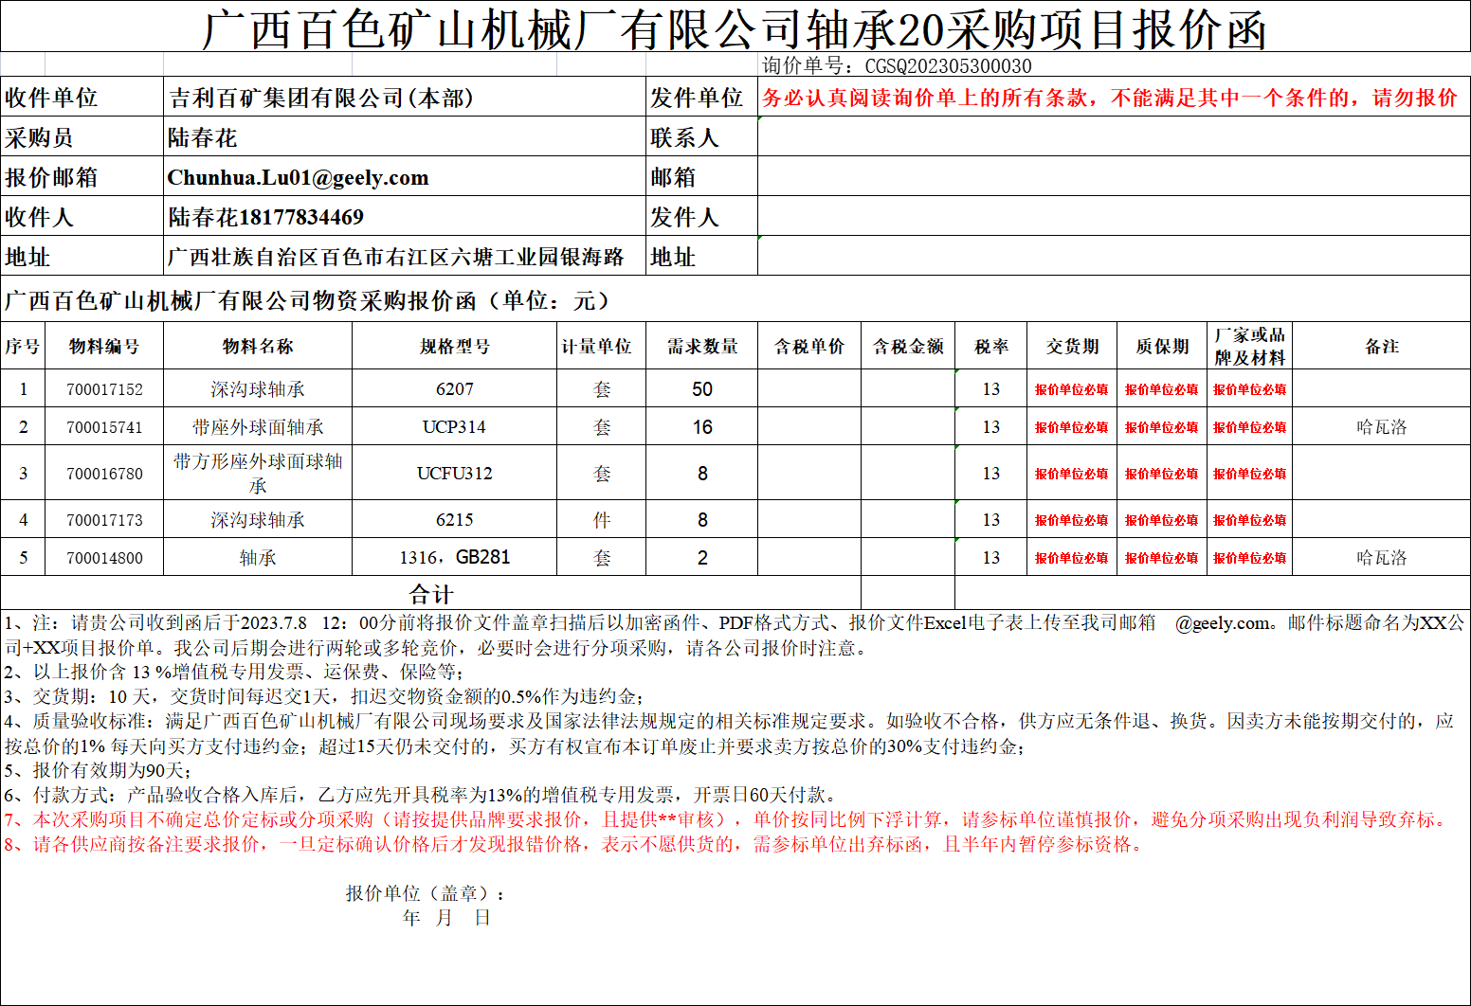Click the unit 件 in the 6215 row
1471x1006 pixels.
[601, 520]
